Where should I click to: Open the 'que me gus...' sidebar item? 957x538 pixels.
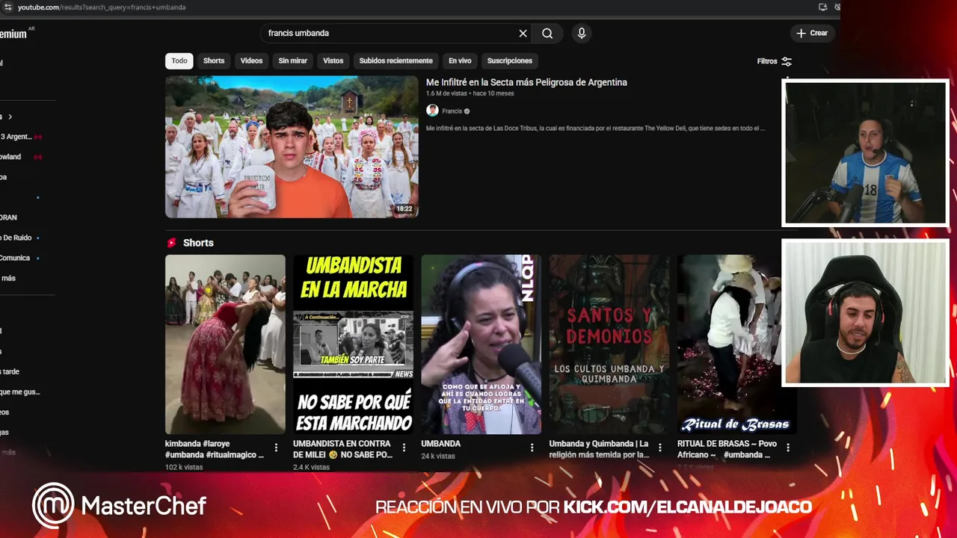(20, 392)
